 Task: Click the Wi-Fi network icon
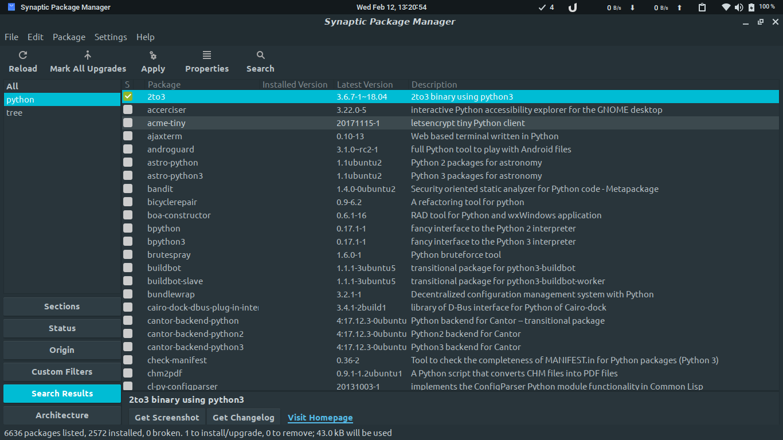[x=726, y=7]
